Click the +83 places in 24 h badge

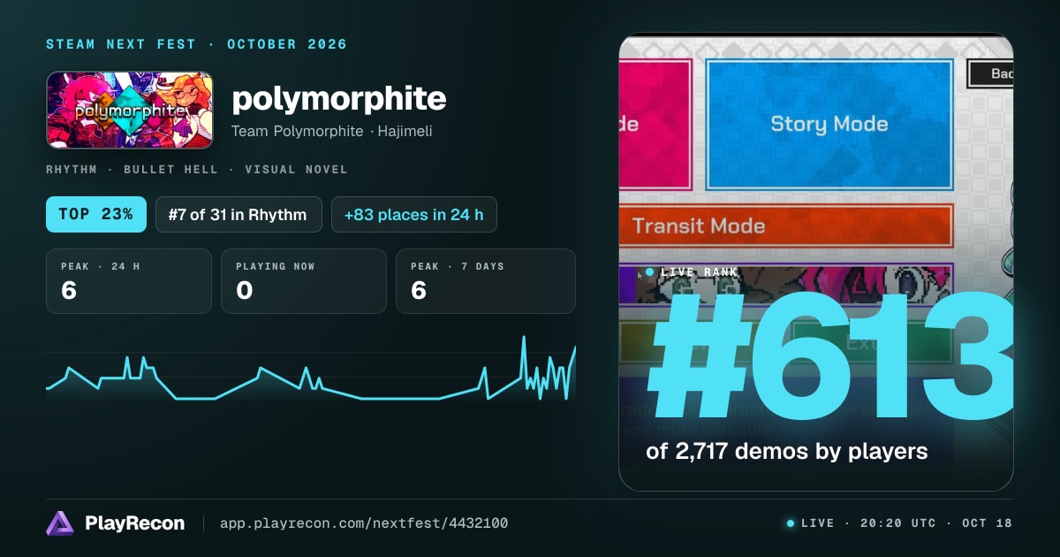click(x=414, y=214)
